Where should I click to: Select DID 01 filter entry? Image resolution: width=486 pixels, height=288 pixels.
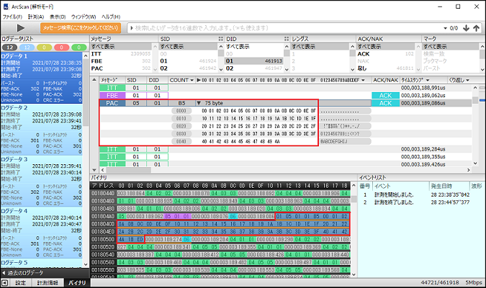point(254,61)
